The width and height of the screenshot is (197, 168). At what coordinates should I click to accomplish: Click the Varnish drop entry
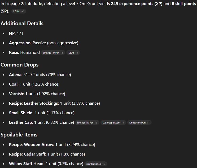[37, 94]
